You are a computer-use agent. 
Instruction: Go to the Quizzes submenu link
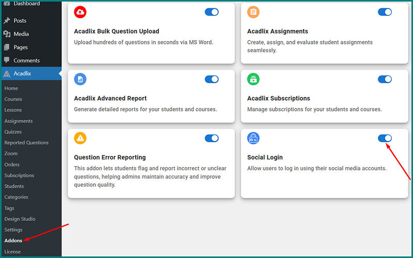13,132
